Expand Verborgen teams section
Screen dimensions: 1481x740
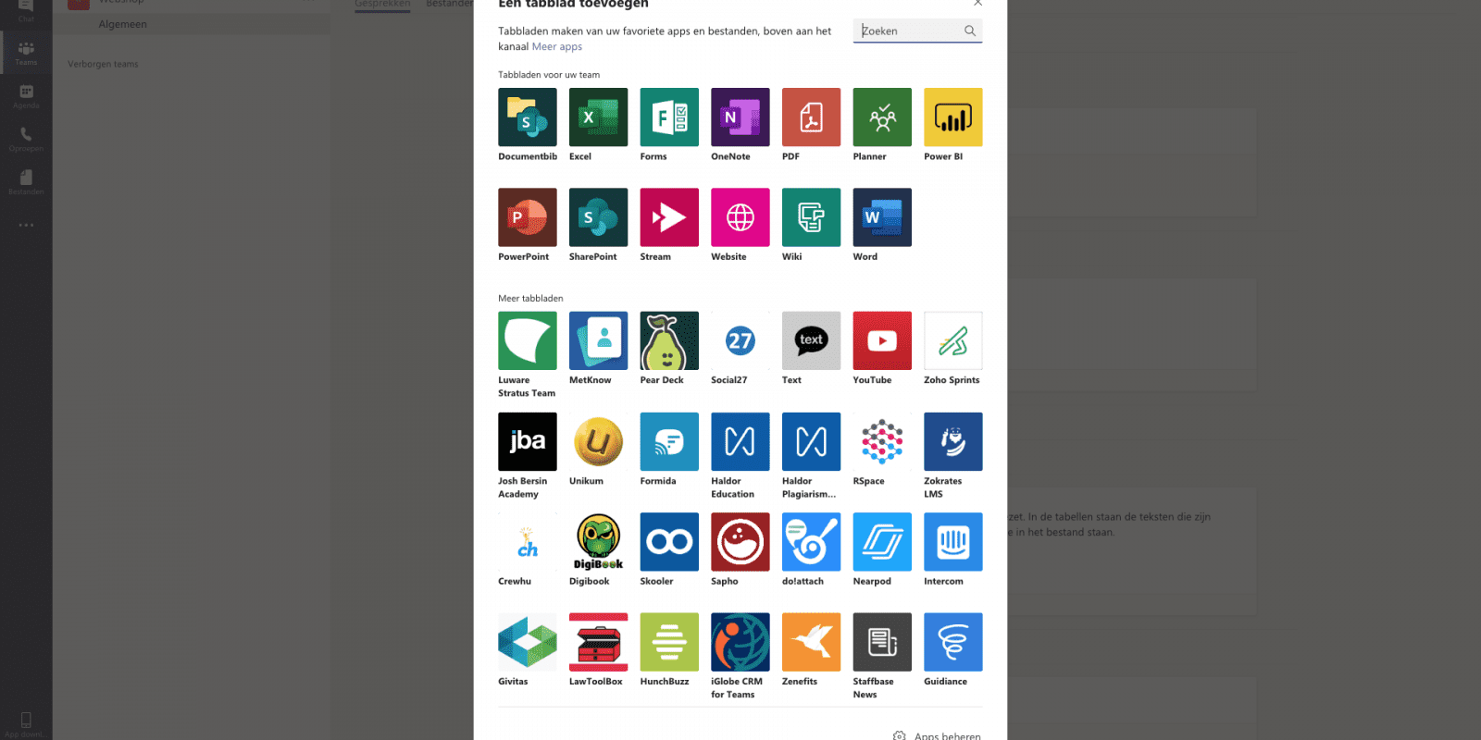(x=103, y=64)
